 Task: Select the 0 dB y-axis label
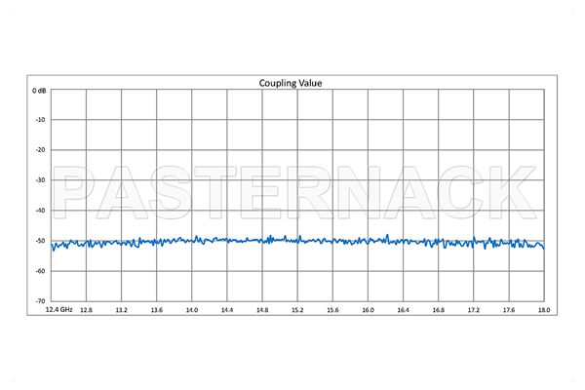point(40,90)
